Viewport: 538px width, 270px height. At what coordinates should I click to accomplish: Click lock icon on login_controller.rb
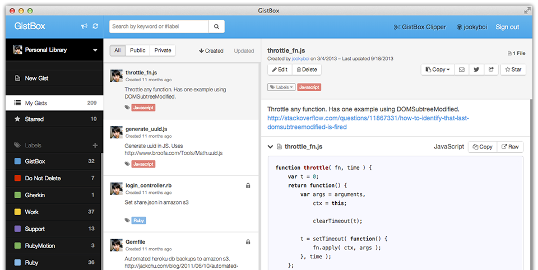coord(248,185)
